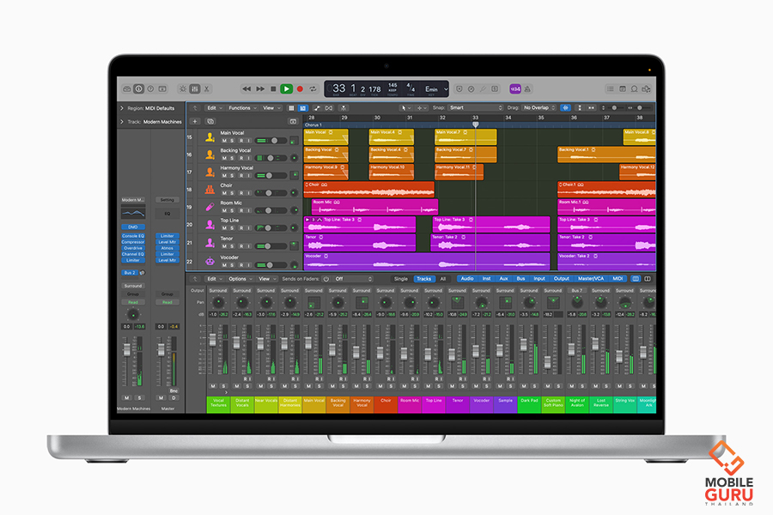This screenshot has width=773, height=515.
Task: Toggle the Inspector button in control bar
Action: click(x=138, y=89)
